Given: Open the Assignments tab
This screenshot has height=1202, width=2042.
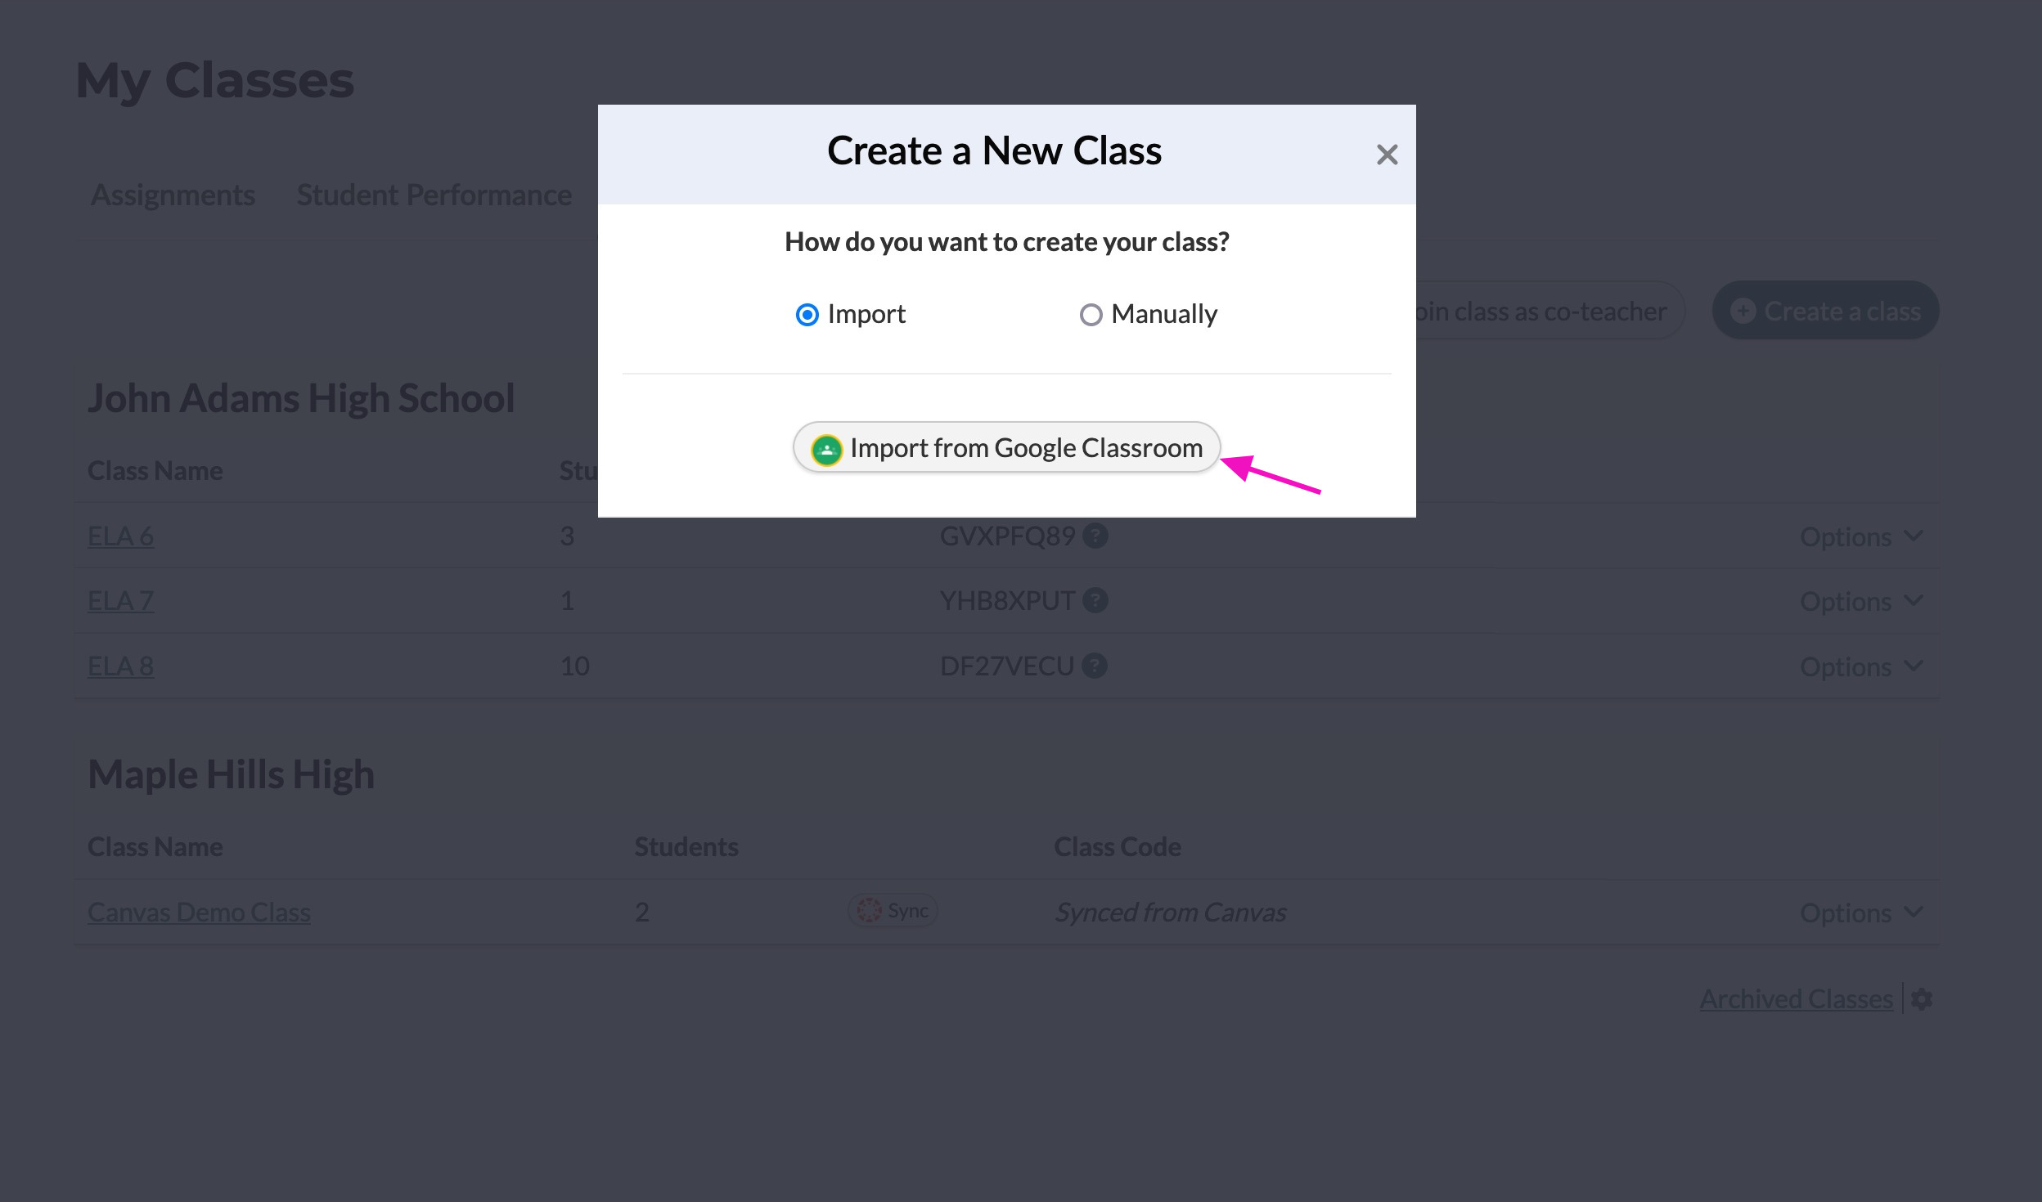Looking at the screenshot, I should (172, 195).
